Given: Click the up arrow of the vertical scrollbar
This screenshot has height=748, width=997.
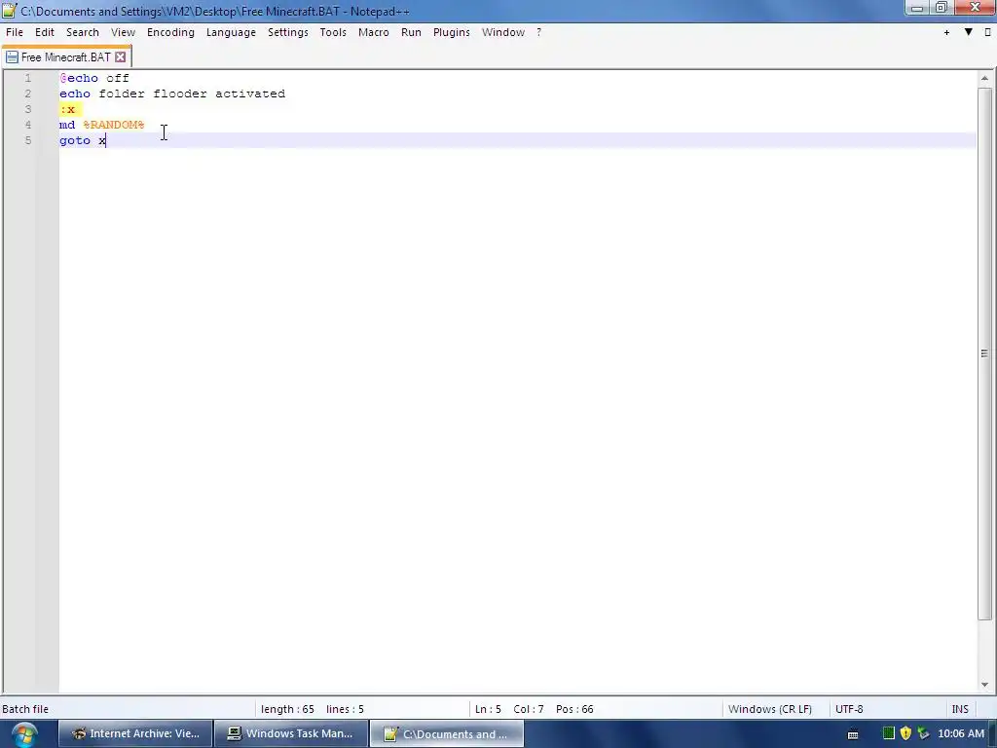Looking at the screenshot, I should click(x=984, y=79).
